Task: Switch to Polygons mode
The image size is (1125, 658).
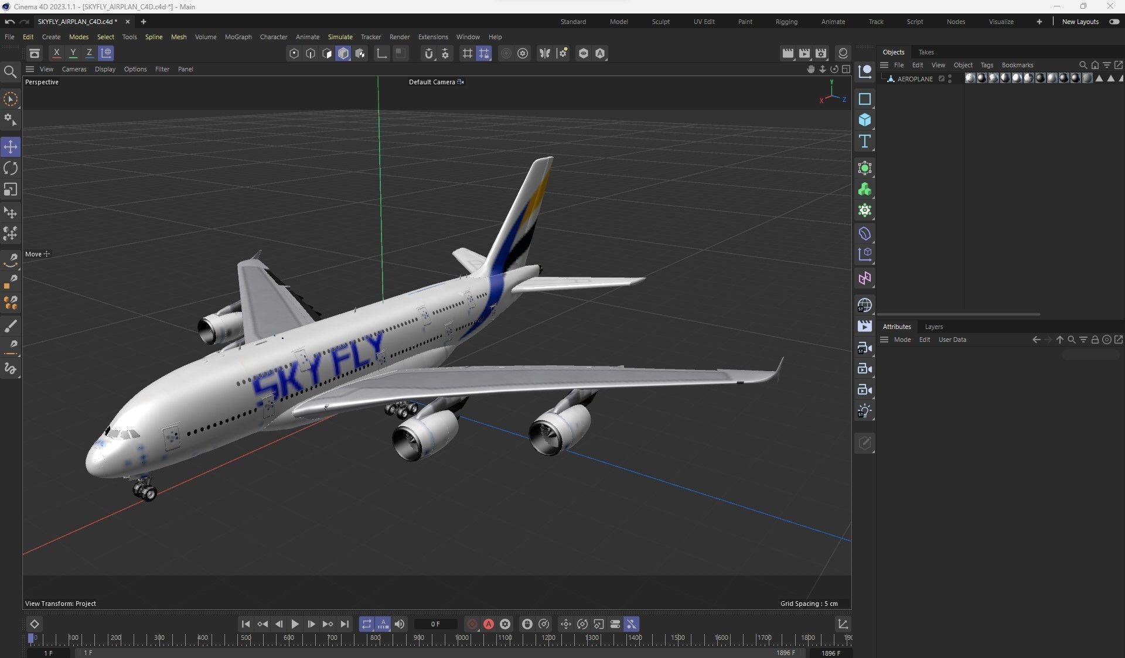Action: 327,53
